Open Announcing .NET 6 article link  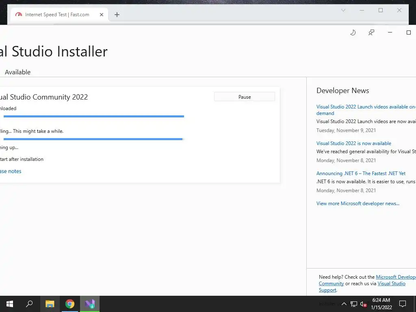(361, 173)
